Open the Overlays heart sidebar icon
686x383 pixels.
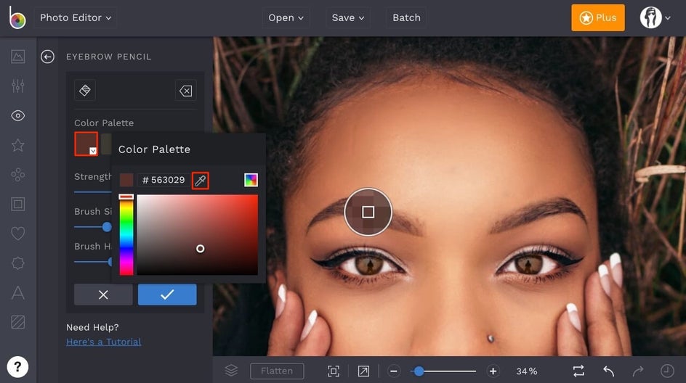(x=18, y=234)
